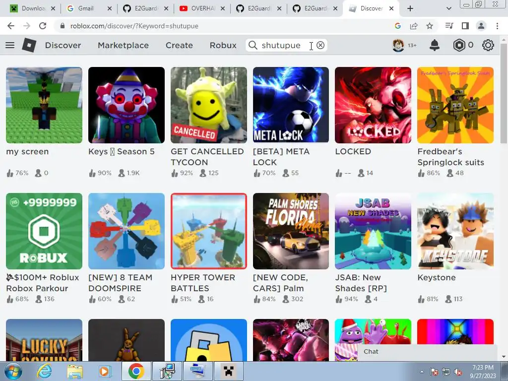This screenshot has height=381, width=508.
Task: Open the Robux nav link
Action: point(223,45)
